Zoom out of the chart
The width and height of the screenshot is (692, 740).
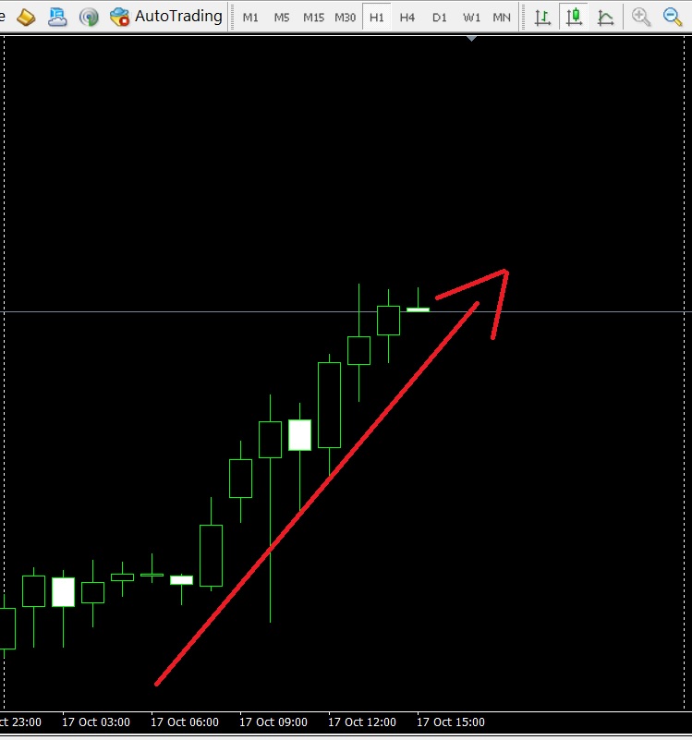pyautogui.click(x=673, y=18)
